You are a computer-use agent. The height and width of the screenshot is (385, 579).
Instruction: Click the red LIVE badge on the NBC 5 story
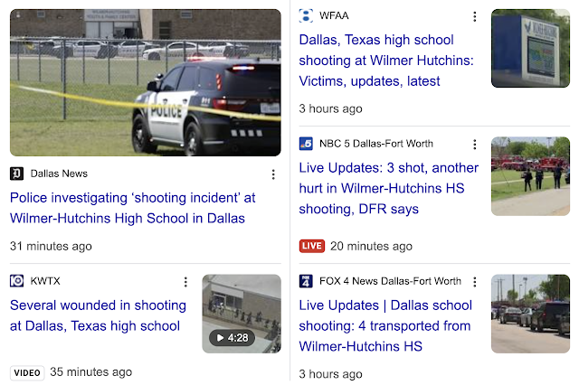pyautogui.click(x=312, y=246)
